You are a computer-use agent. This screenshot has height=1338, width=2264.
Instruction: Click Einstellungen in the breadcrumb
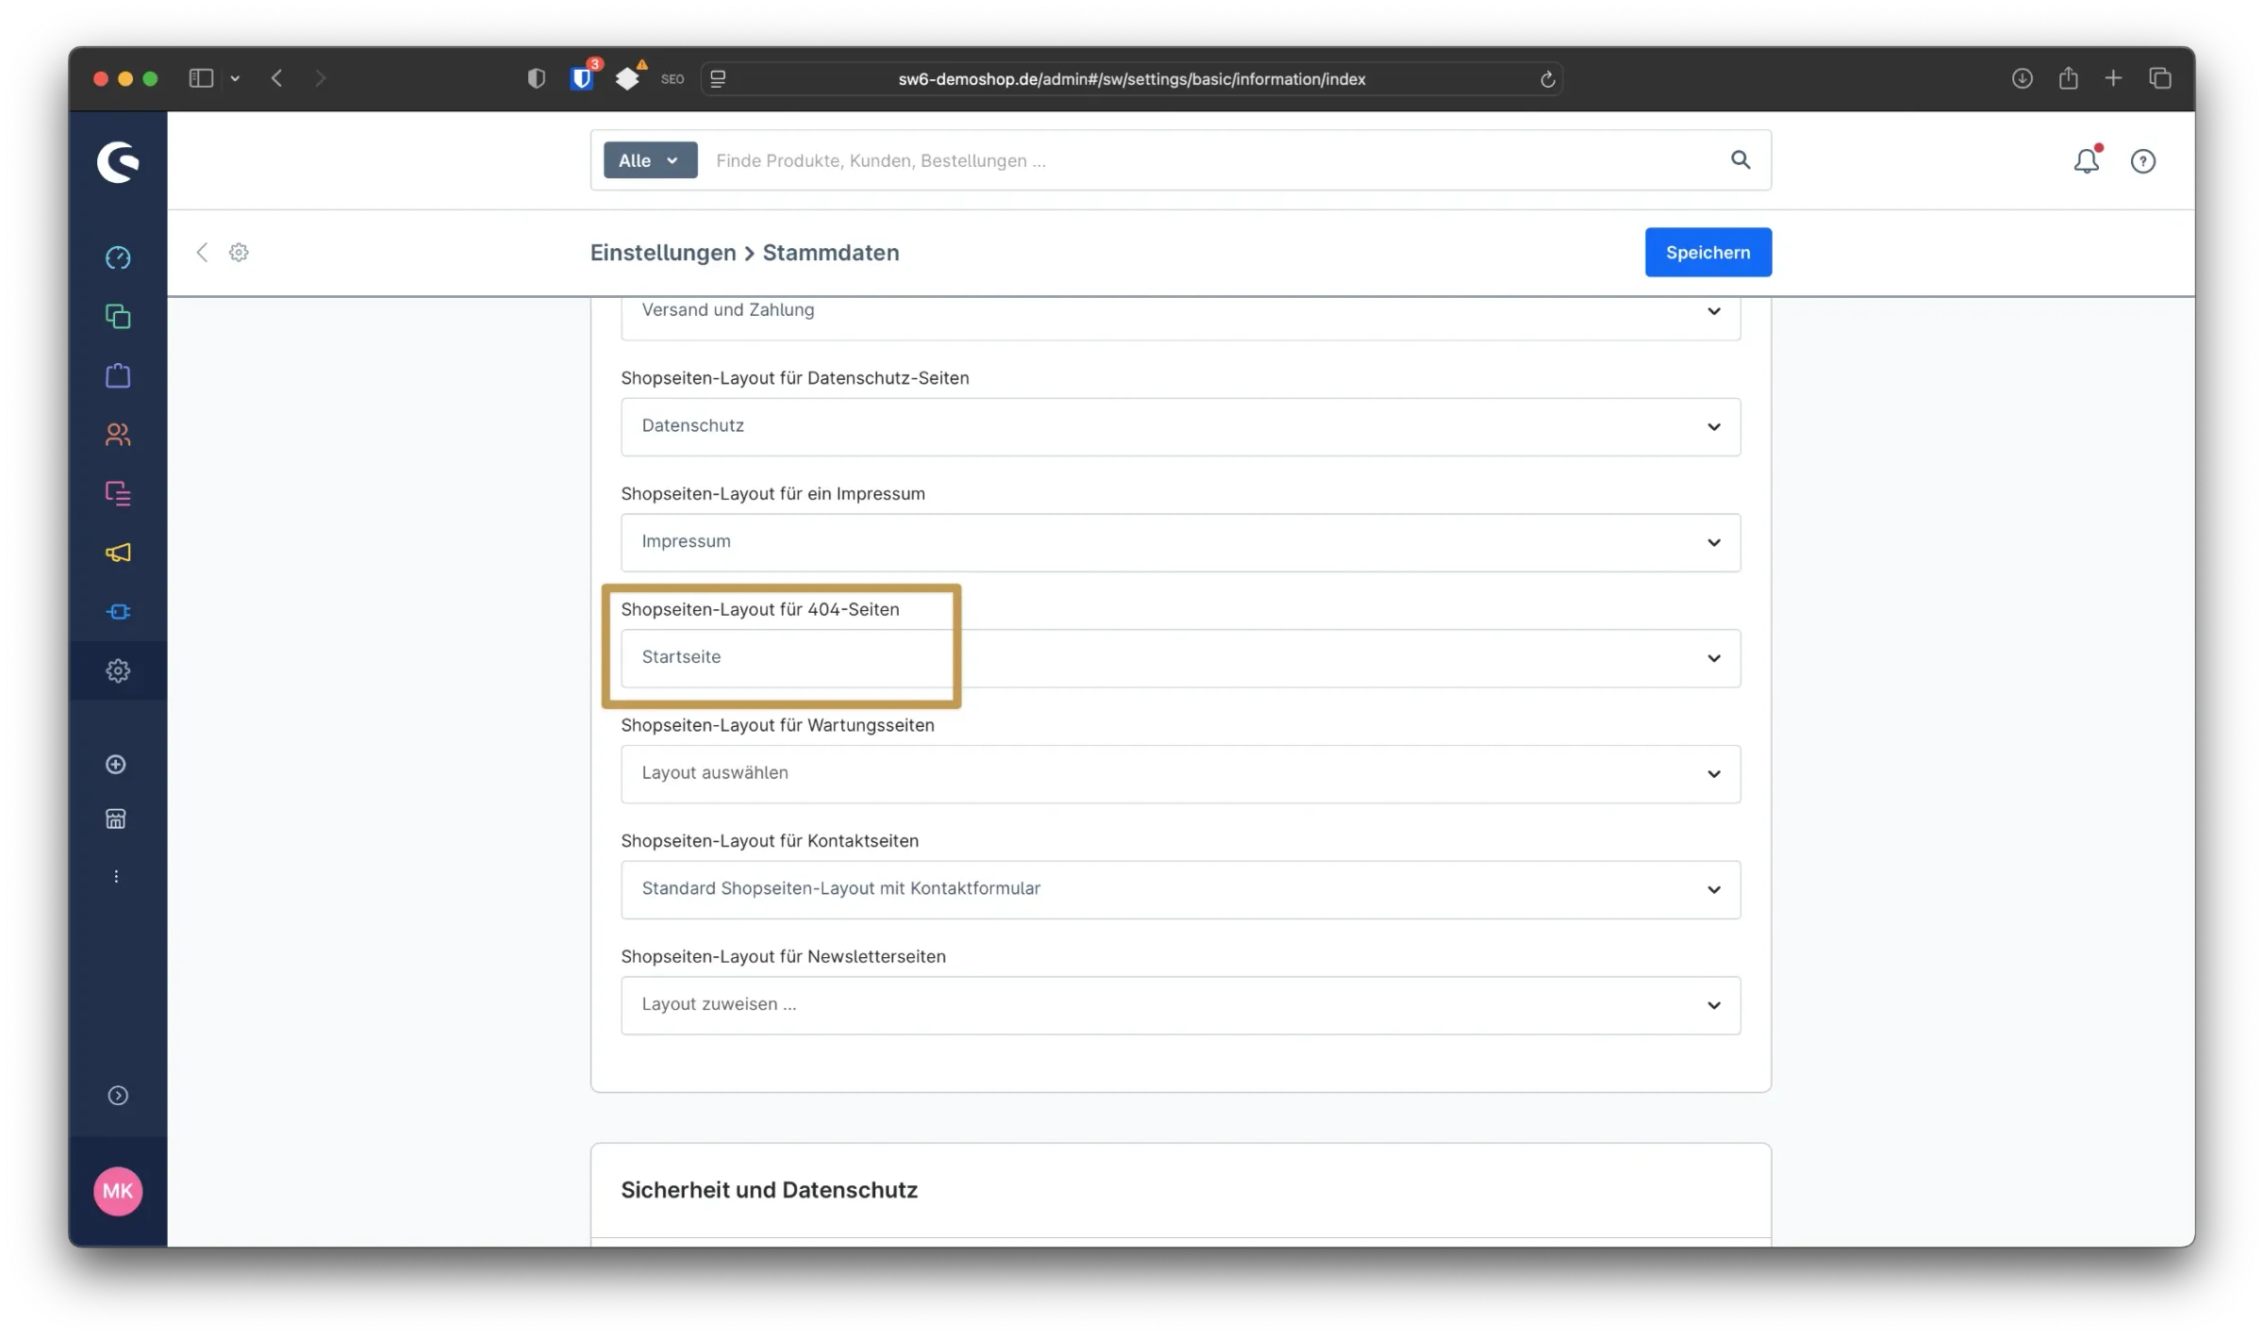(662, 253)
